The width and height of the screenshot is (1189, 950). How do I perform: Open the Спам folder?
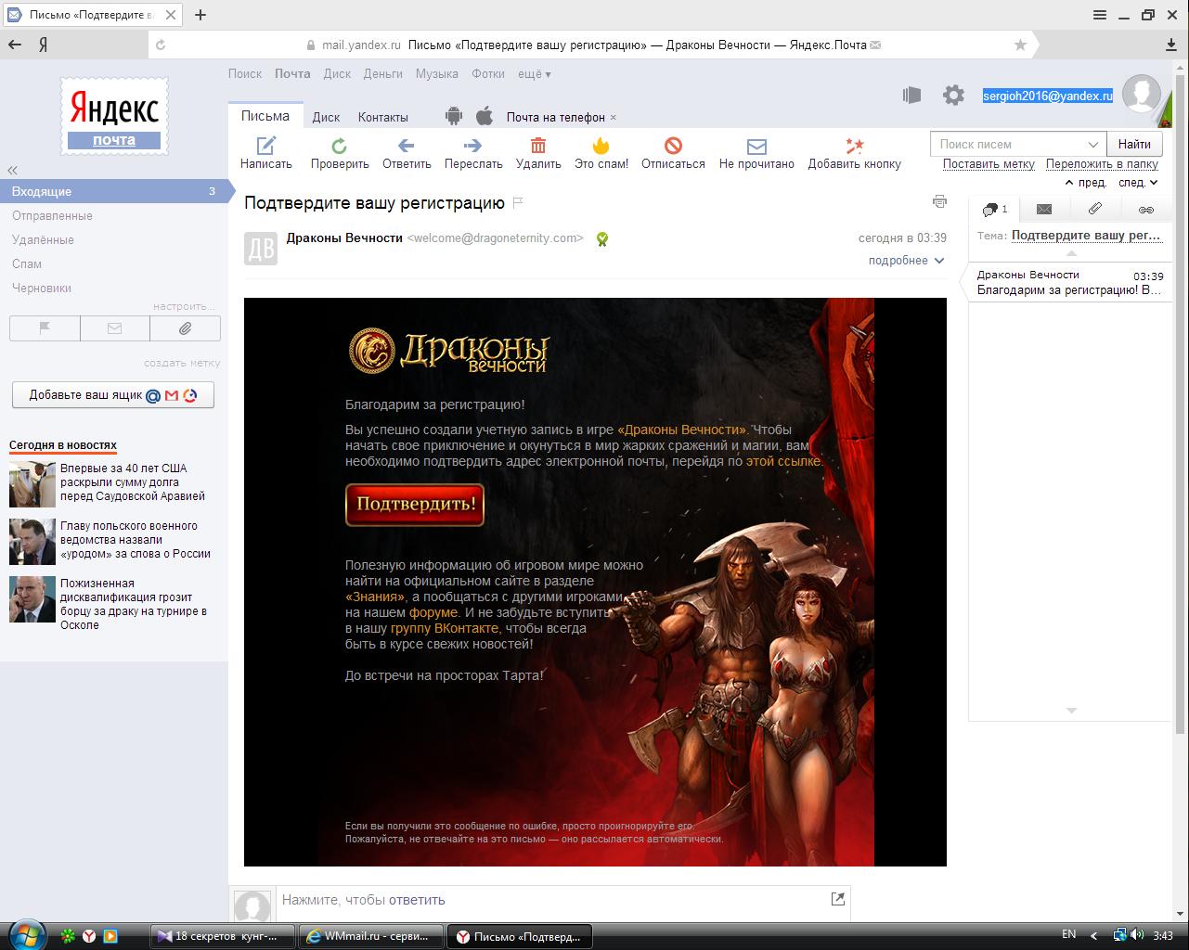coord(27,263)
